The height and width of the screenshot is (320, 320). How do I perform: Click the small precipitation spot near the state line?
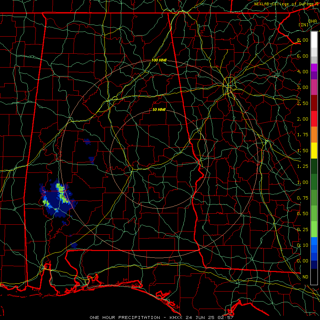point(74,245)
